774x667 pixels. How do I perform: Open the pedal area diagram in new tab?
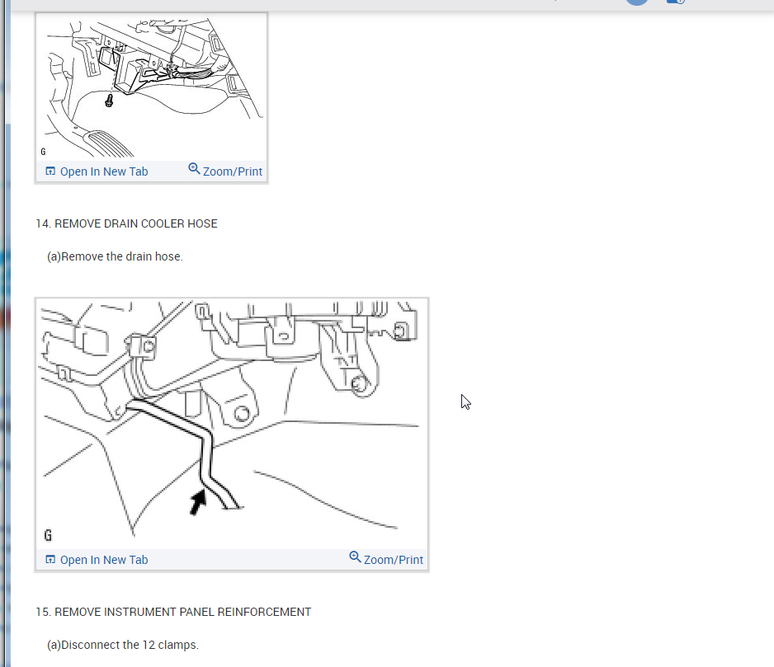coord(97,171)
